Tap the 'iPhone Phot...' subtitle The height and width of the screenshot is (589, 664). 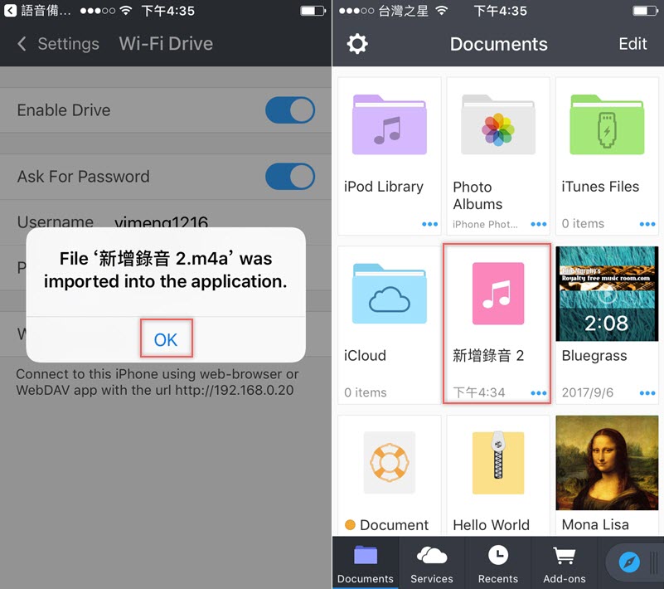(x=485, y=224)
